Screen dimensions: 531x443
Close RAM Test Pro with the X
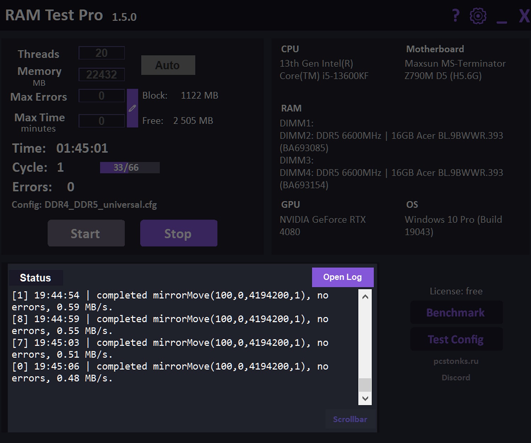click(524, 16)
